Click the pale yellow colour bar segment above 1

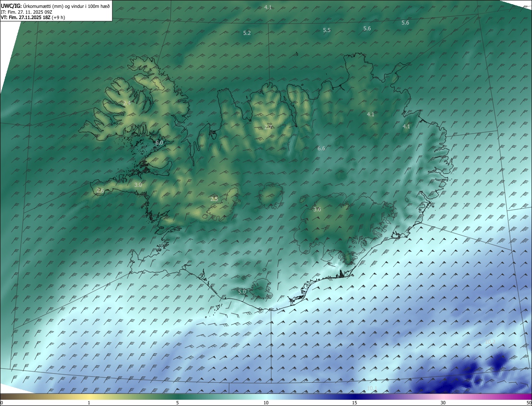[89, 396]
